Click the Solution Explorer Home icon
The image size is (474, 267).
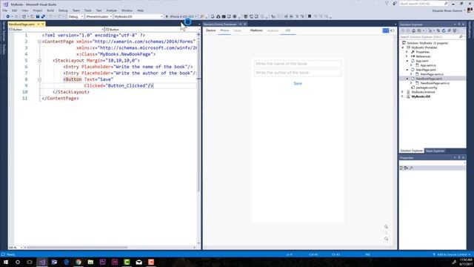click(x=413, y=30)
